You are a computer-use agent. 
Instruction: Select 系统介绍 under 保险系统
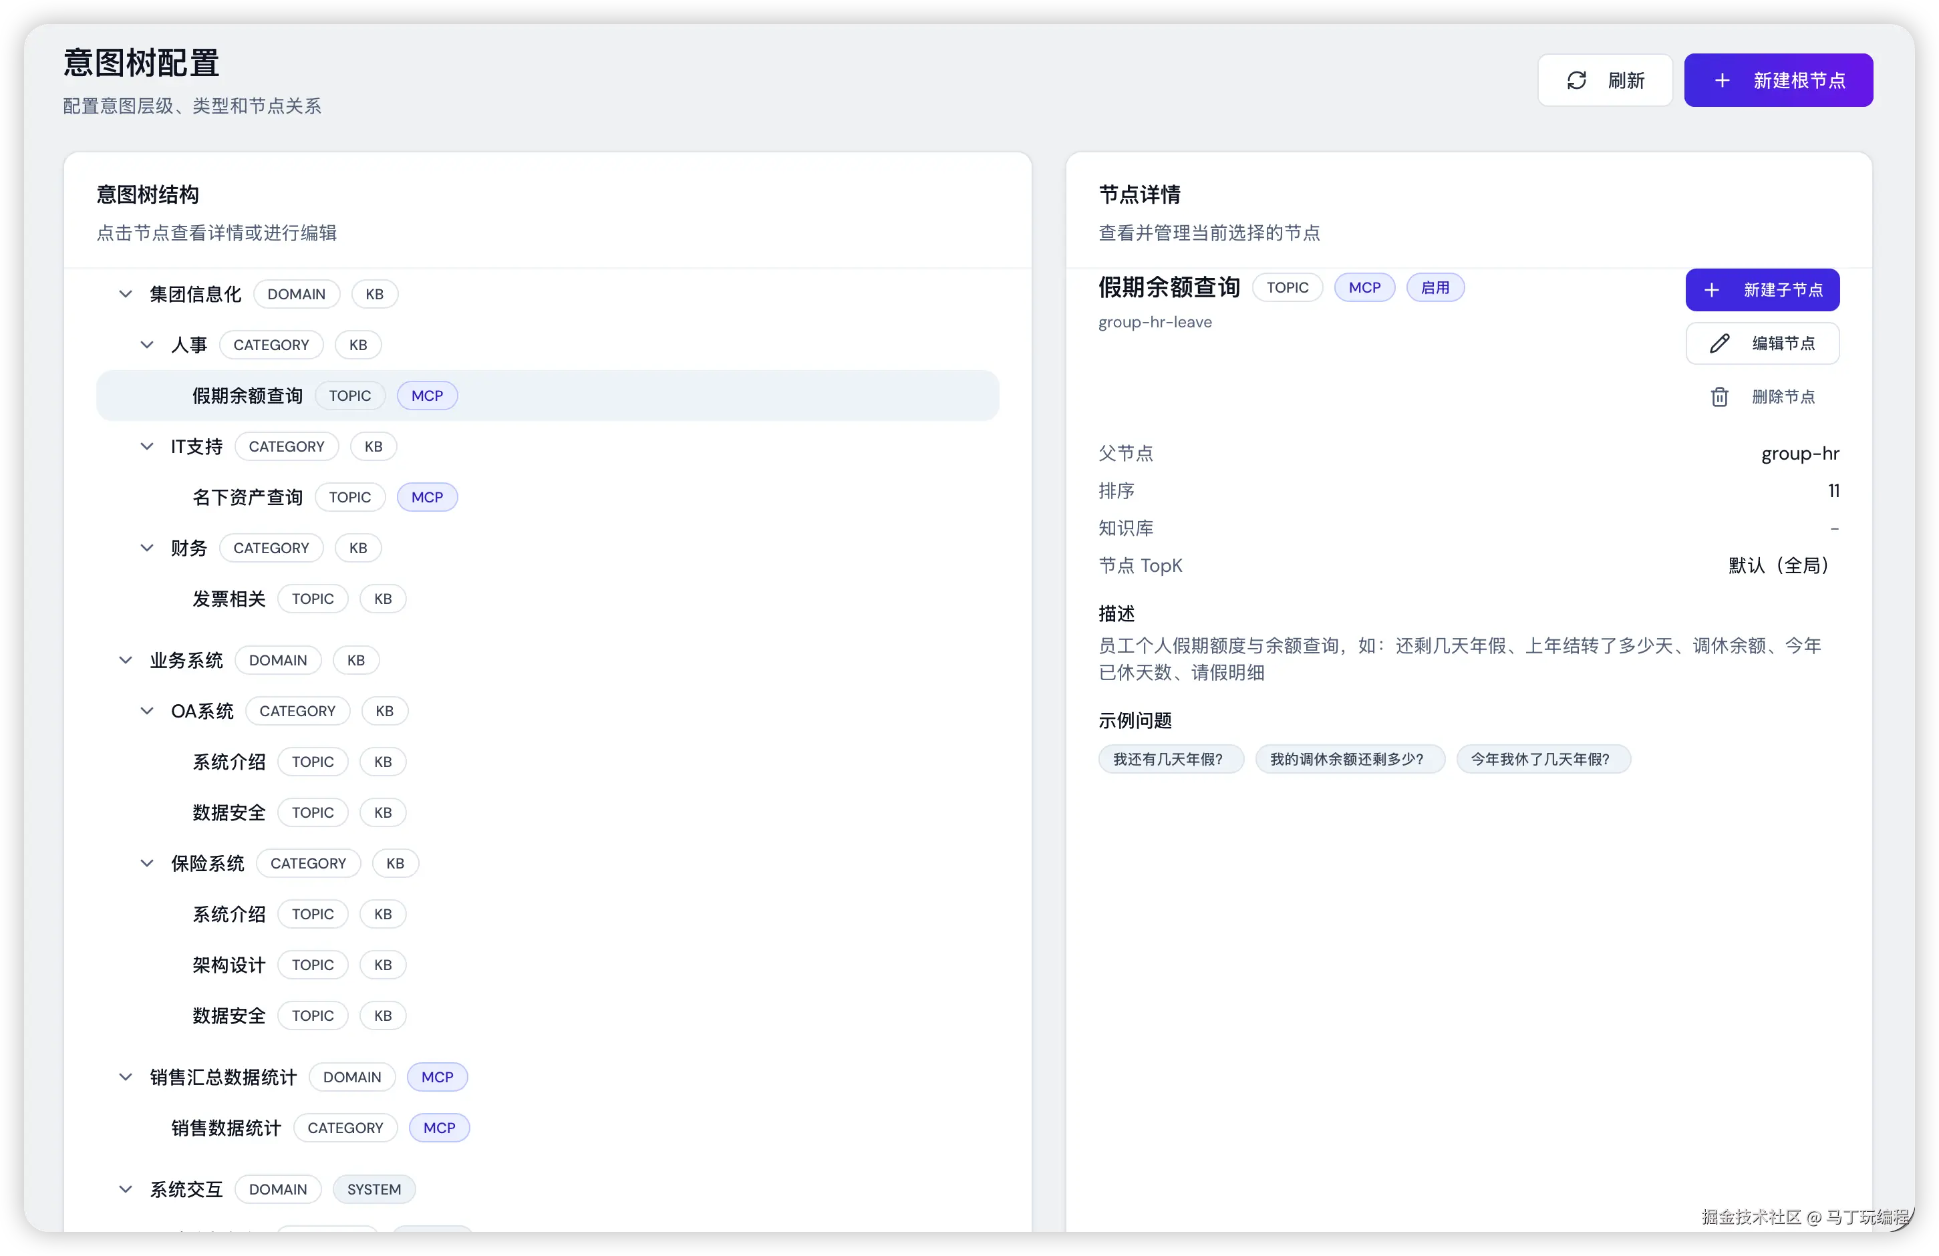(229, 914)
